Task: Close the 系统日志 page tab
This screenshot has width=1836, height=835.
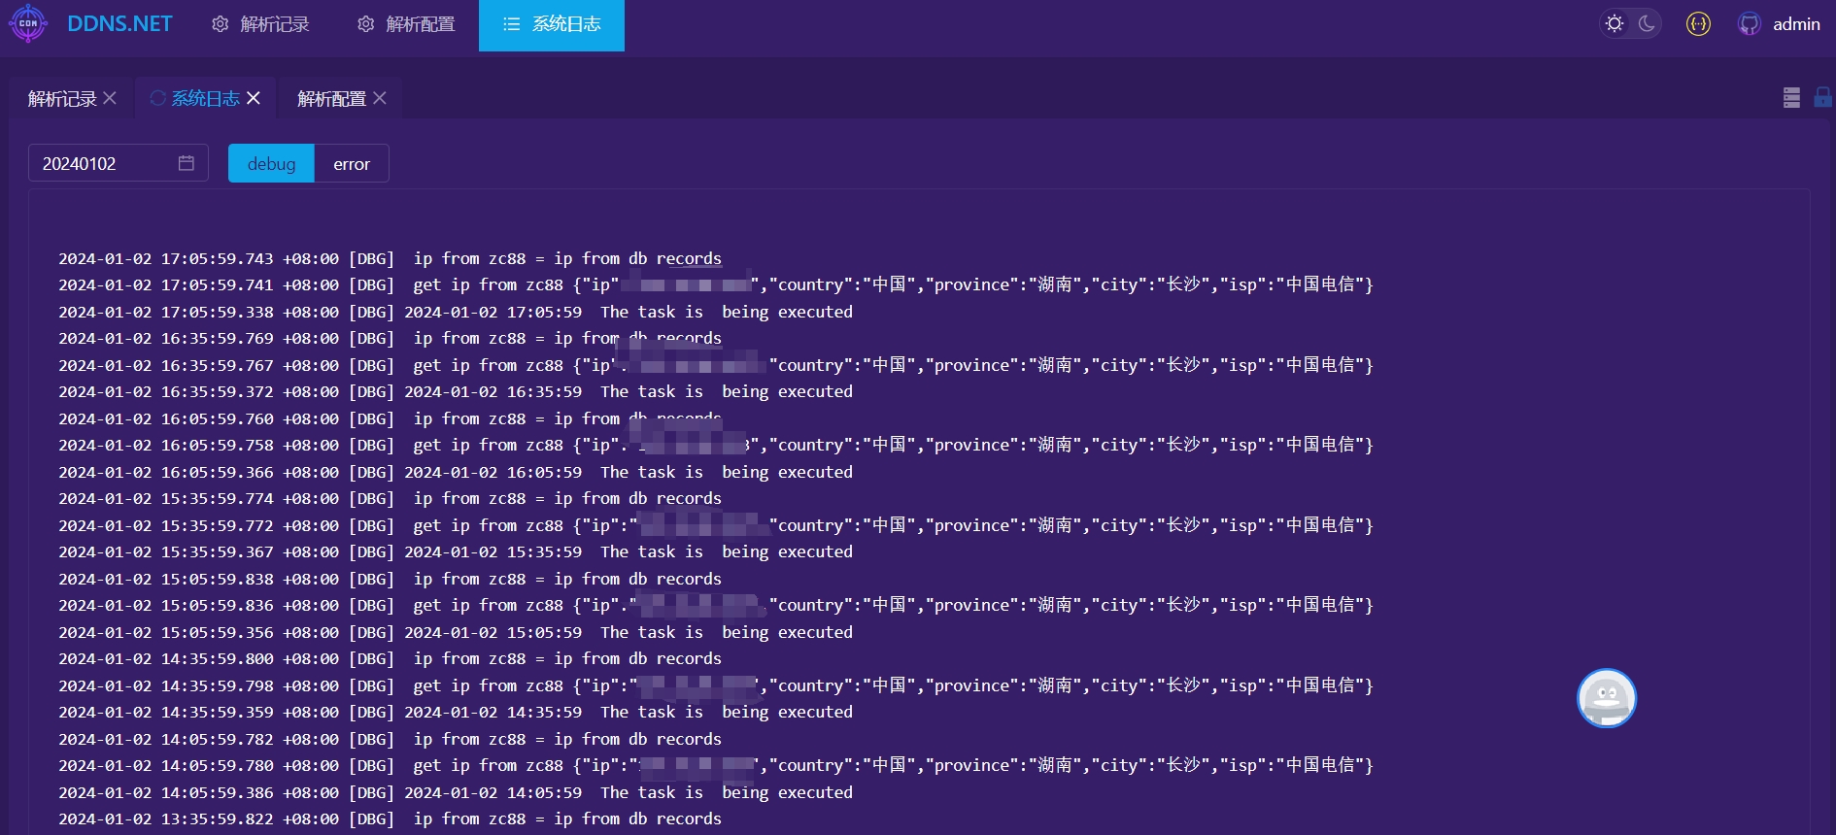Action: click(x=254, y=98)
